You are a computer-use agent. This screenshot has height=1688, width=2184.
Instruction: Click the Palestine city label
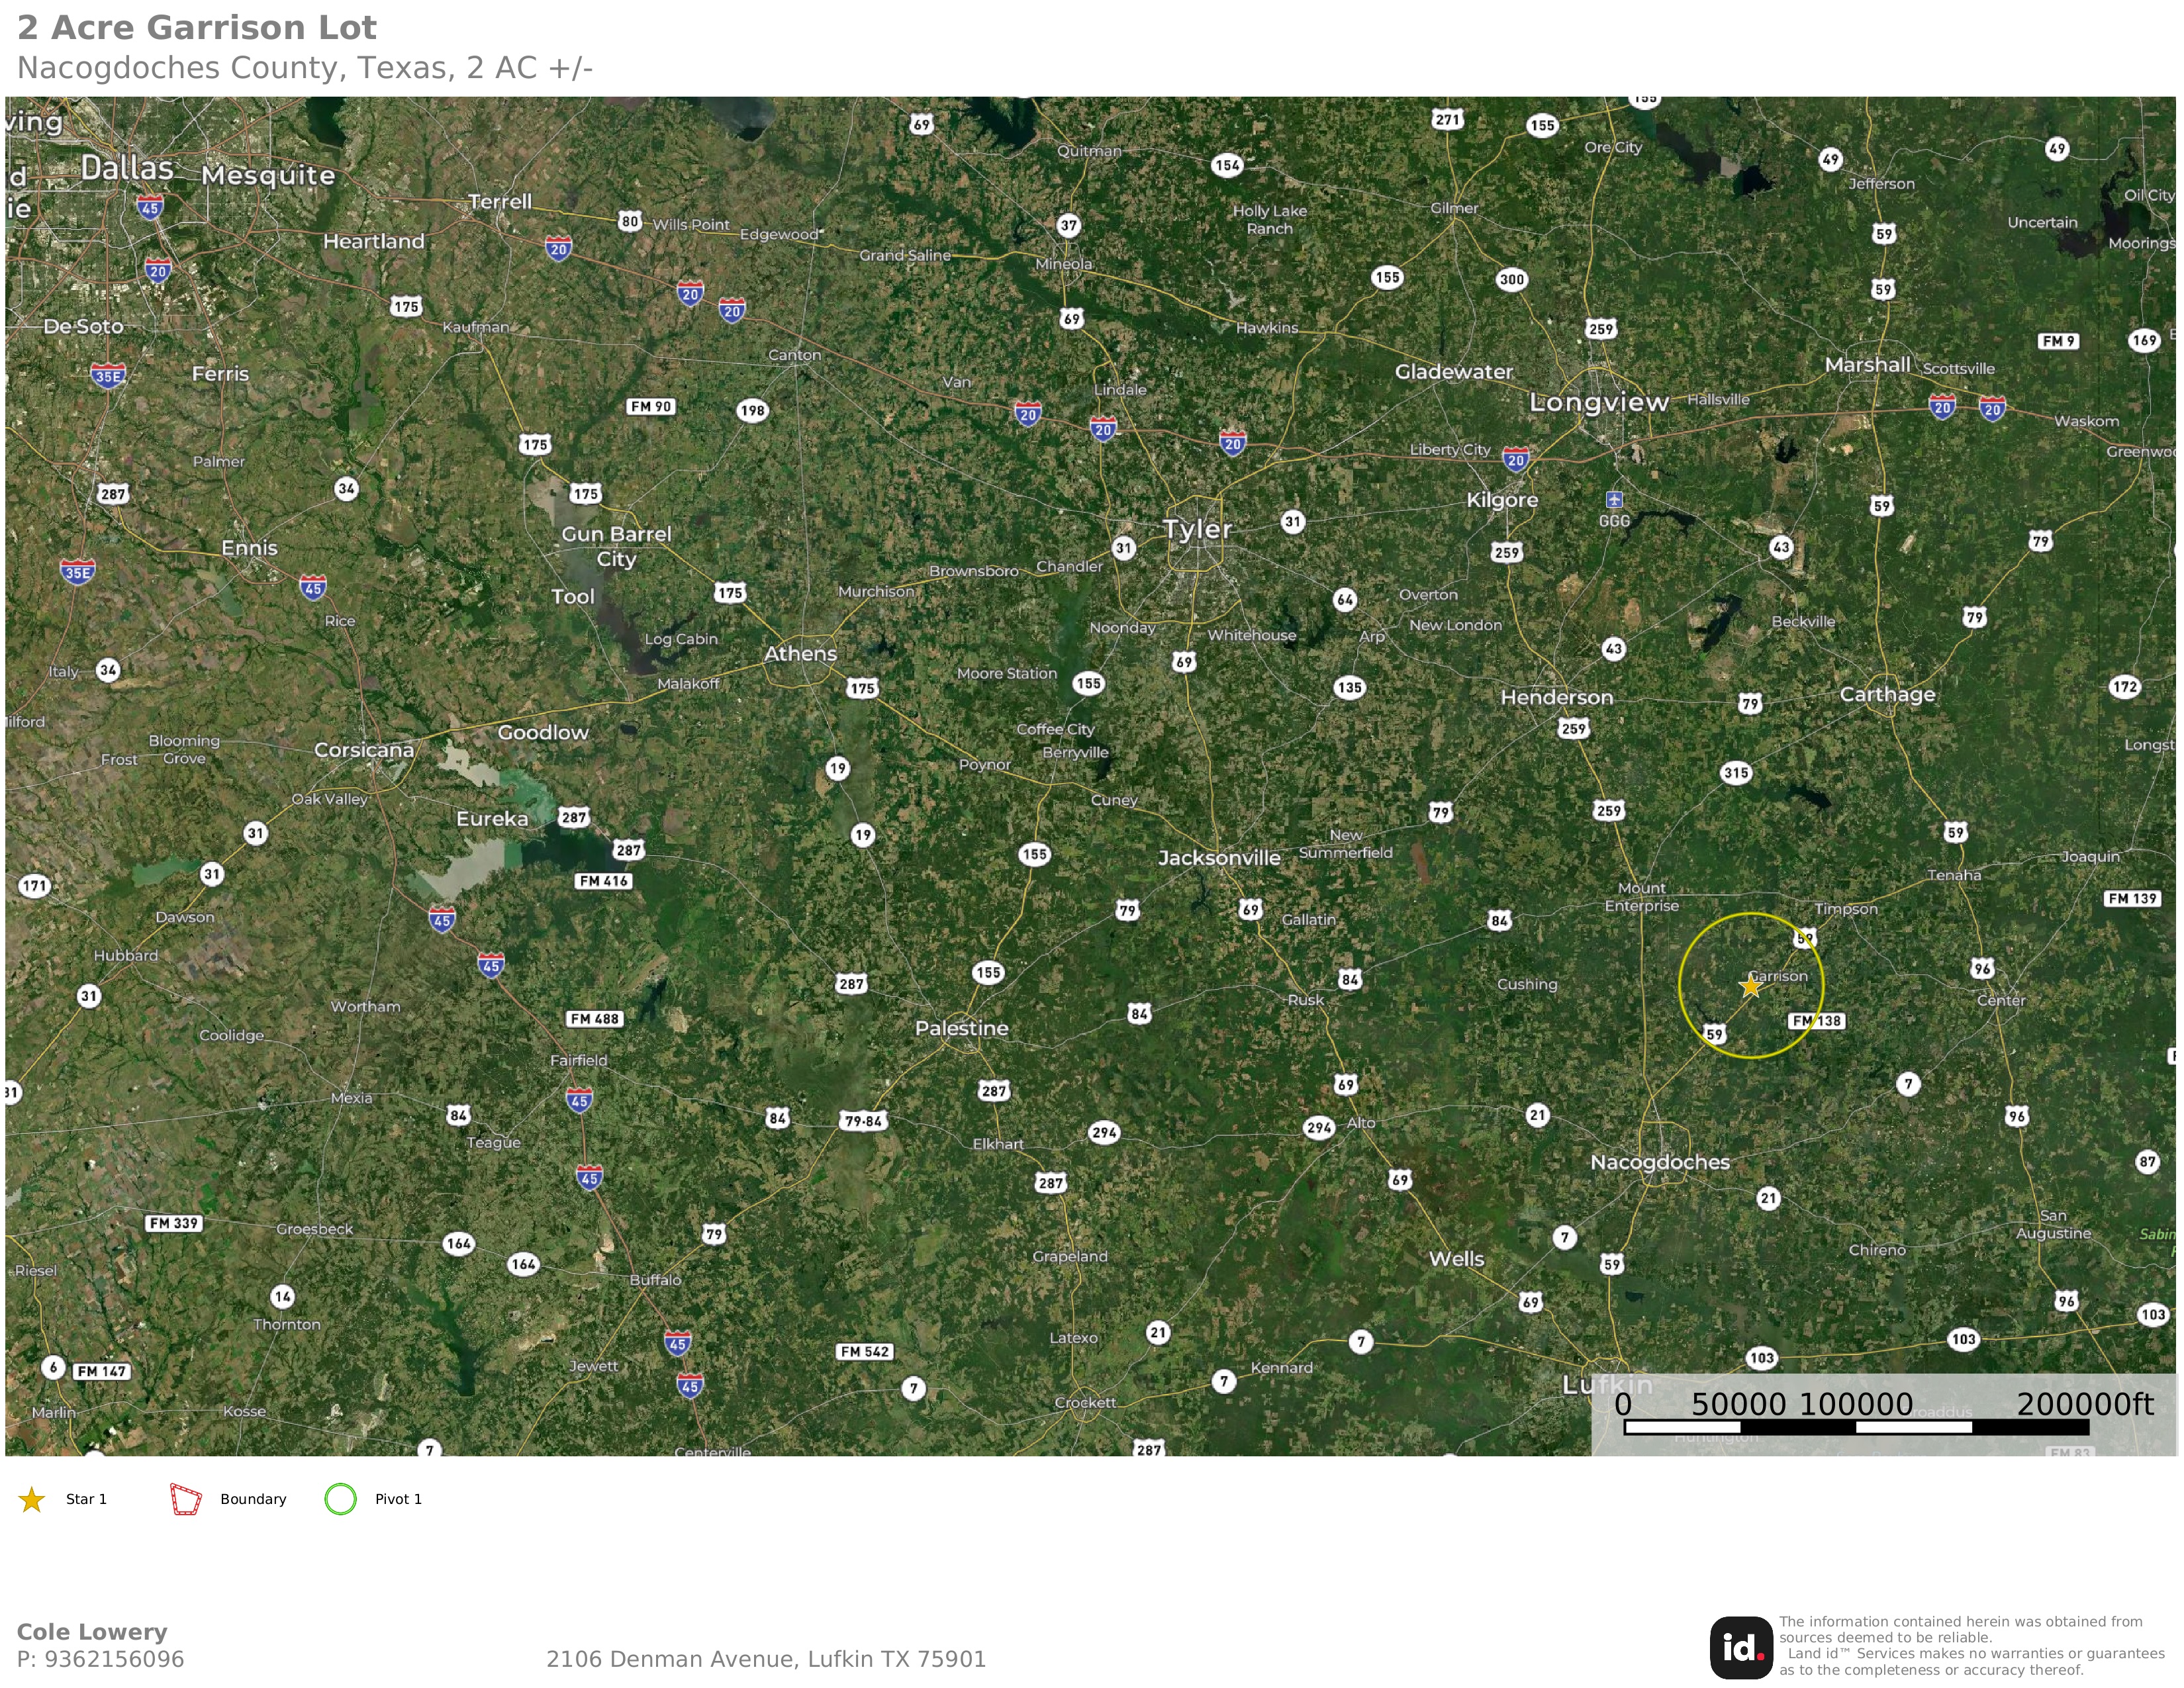click(962, 1028)
